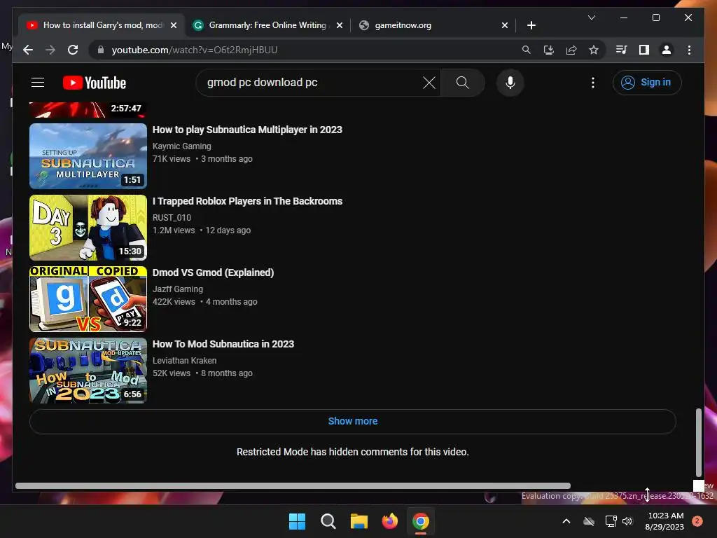Open Dmod VS Gmod video thumbnail

(88, 298)
